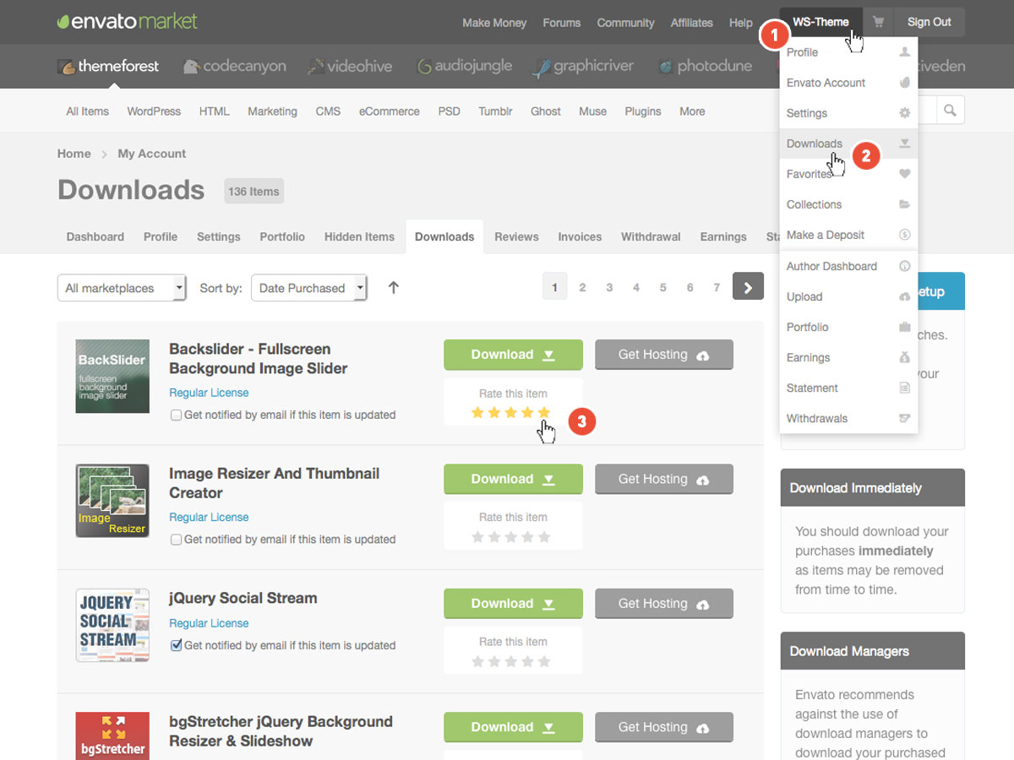This screenshot has width=1014, height=760.
Task: Uncheck update notifications for jQuery Social Stream
Action: [x=176, y=645]
